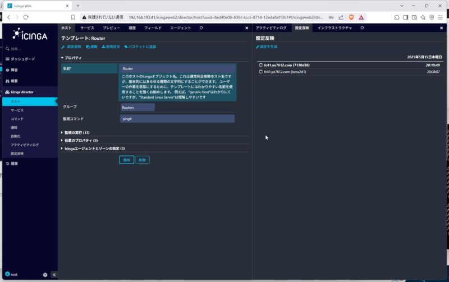
Task: Collapse the プロパティ section
Action: pyautogui.click(x=71, y=58)
